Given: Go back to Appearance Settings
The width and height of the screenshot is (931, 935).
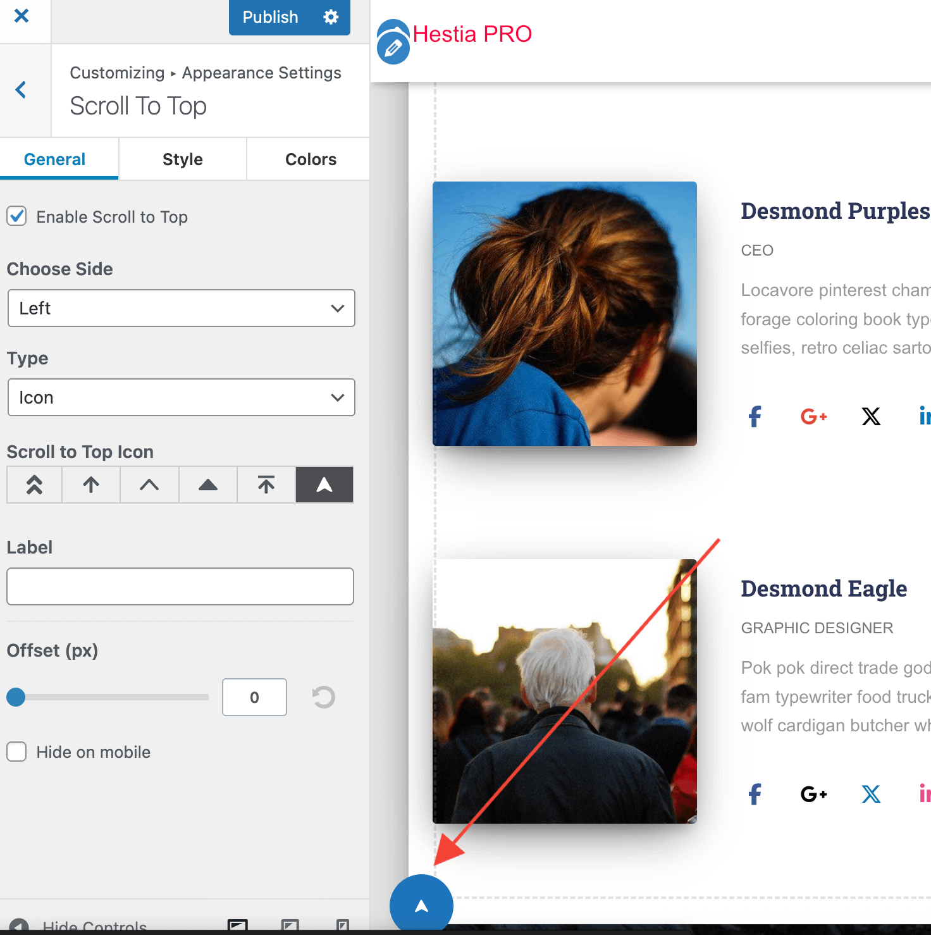Looking at the screenshot, I should [22, 90].
